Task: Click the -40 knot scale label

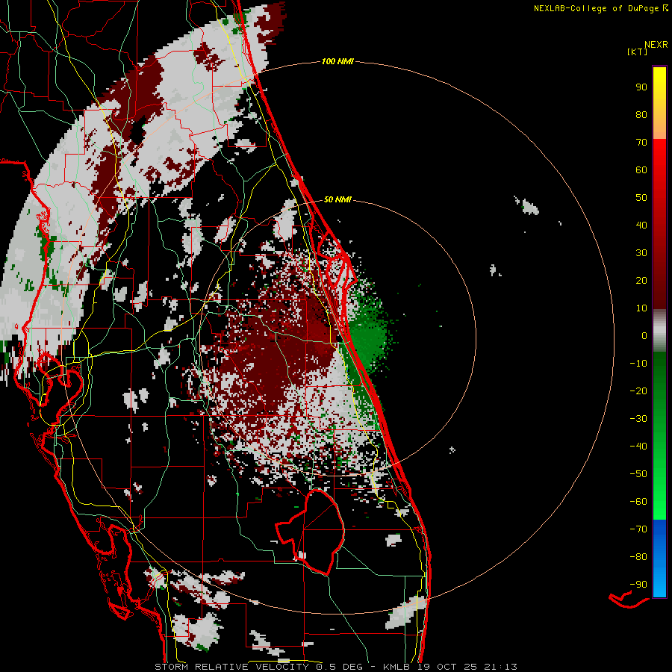Action: (638, 447)
